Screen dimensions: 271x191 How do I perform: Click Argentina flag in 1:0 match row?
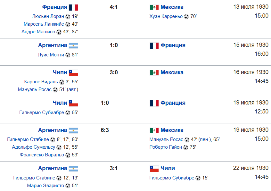click(73, 46)
